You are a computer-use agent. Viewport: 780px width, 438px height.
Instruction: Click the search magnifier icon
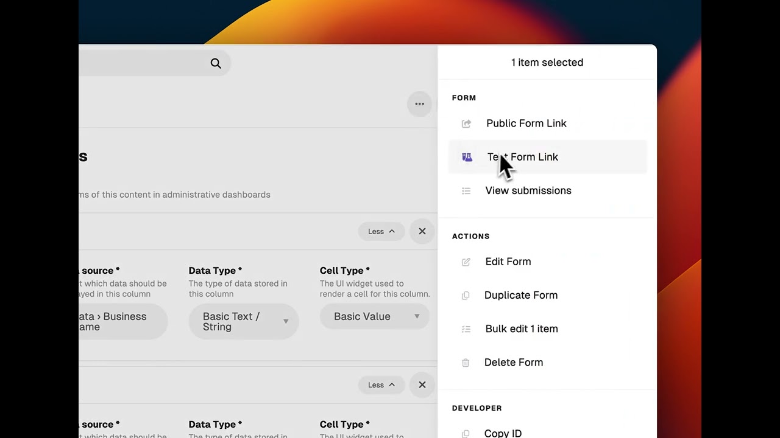coord(216,63)
